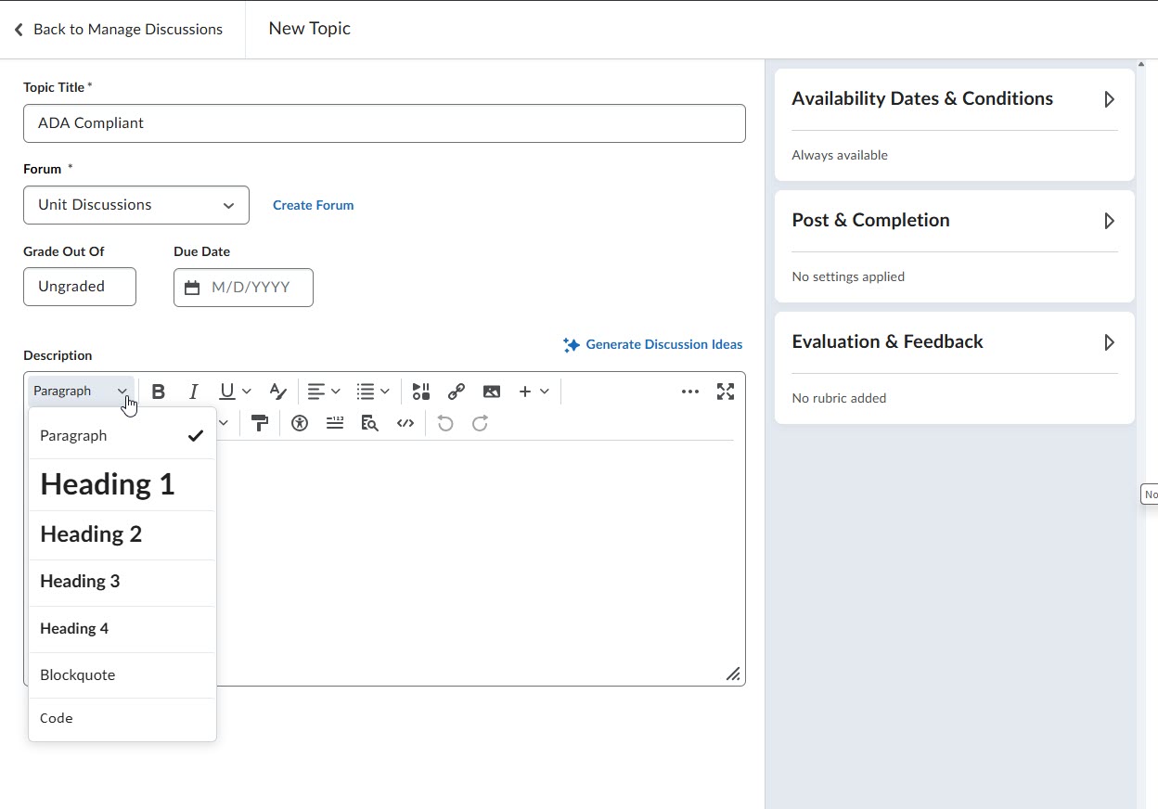Insert stuff using the media icon

pos(420,391)
